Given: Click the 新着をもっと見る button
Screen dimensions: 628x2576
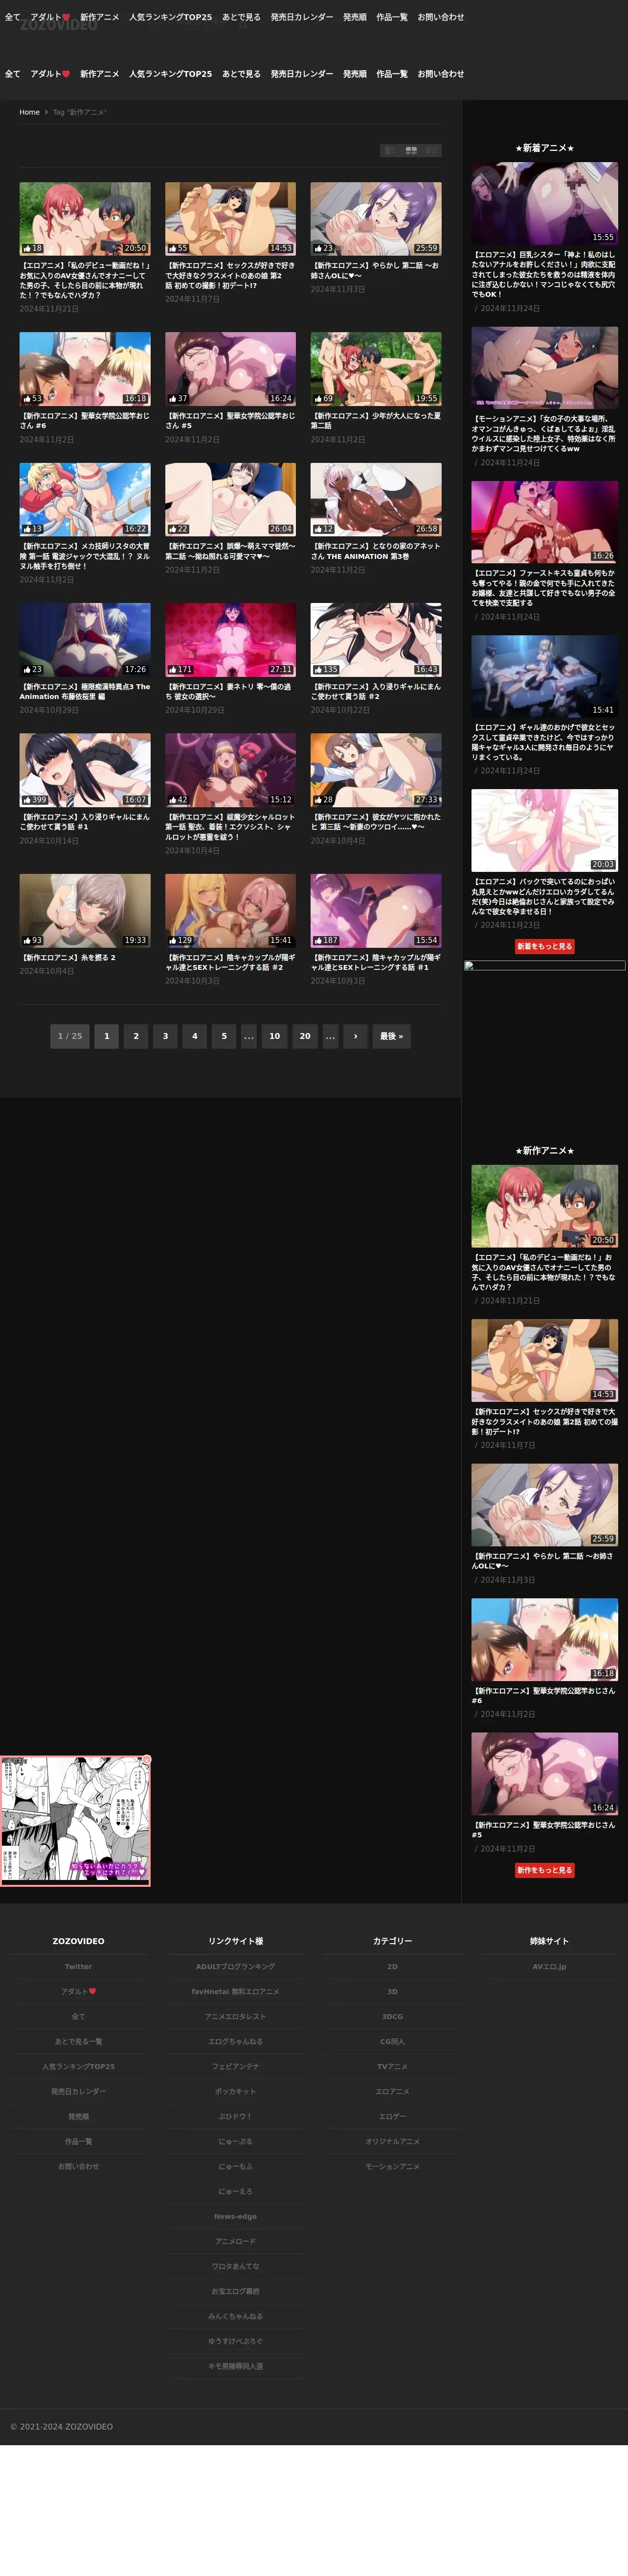Looking at the screenshot, I should (544, 946).
